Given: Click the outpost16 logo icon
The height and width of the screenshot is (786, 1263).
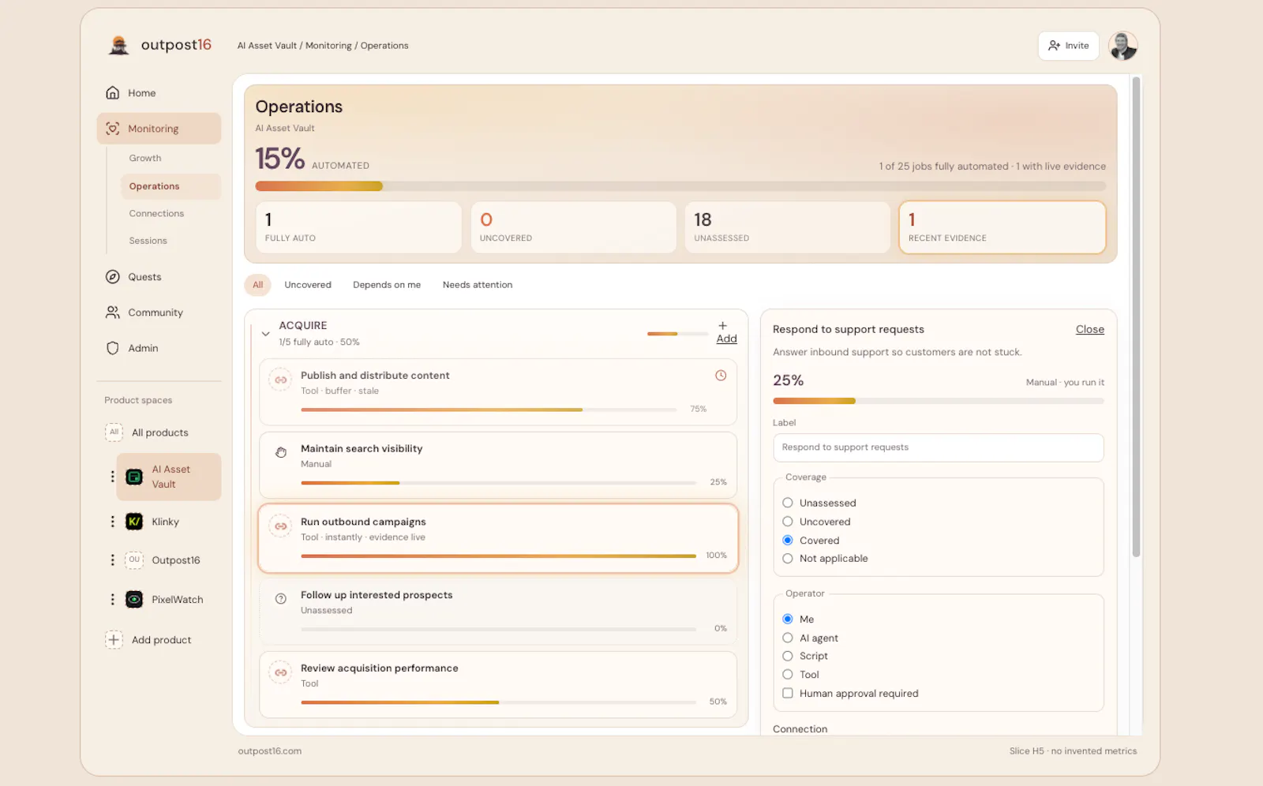Looking at the screenshot, I should (119, 45).
